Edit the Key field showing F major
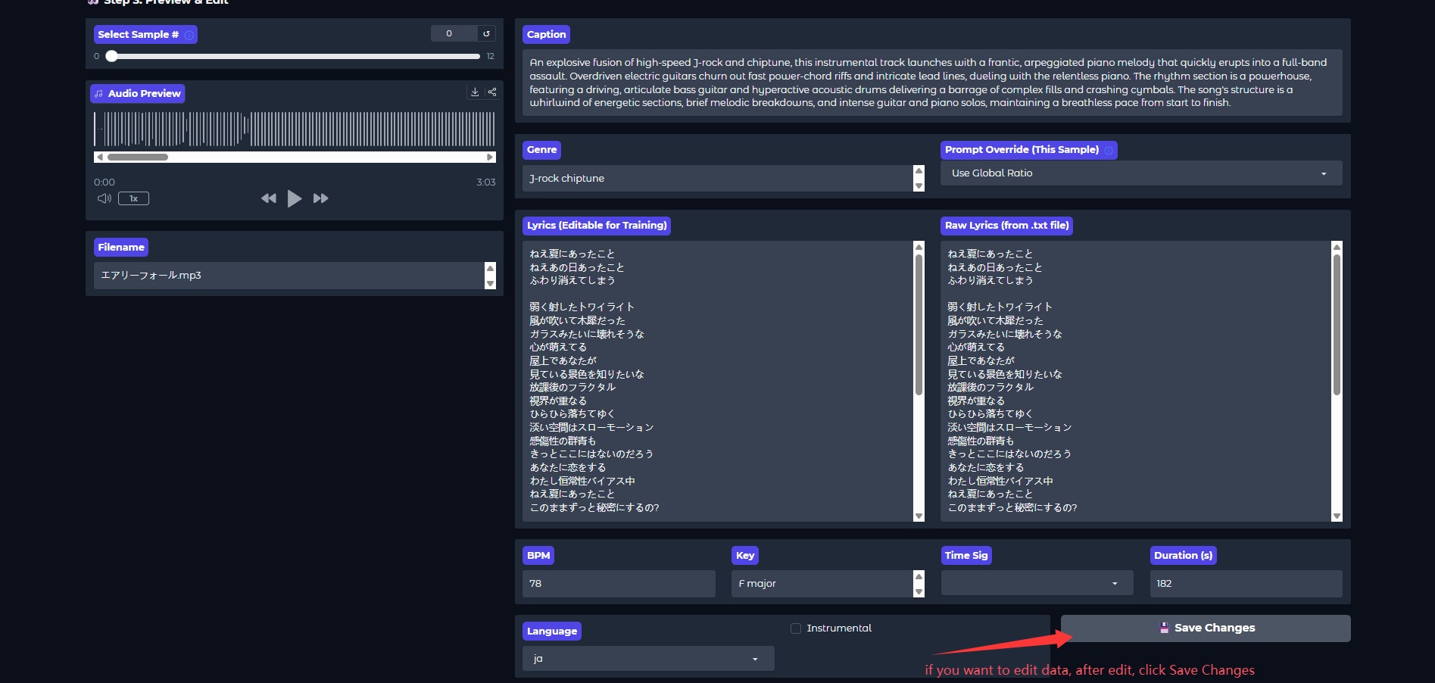The width and height of the screenshot is (1435, 683). 822,584
